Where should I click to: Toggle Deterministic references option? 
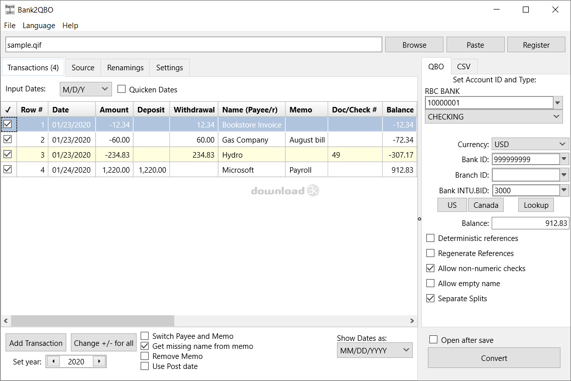tap(430, 238)
